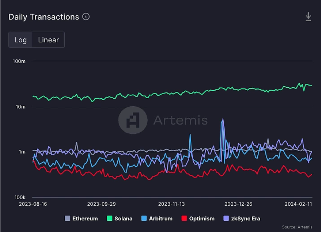Click the 1m y-axis label
Screen dimensions: 321x232
coord(22,152)
